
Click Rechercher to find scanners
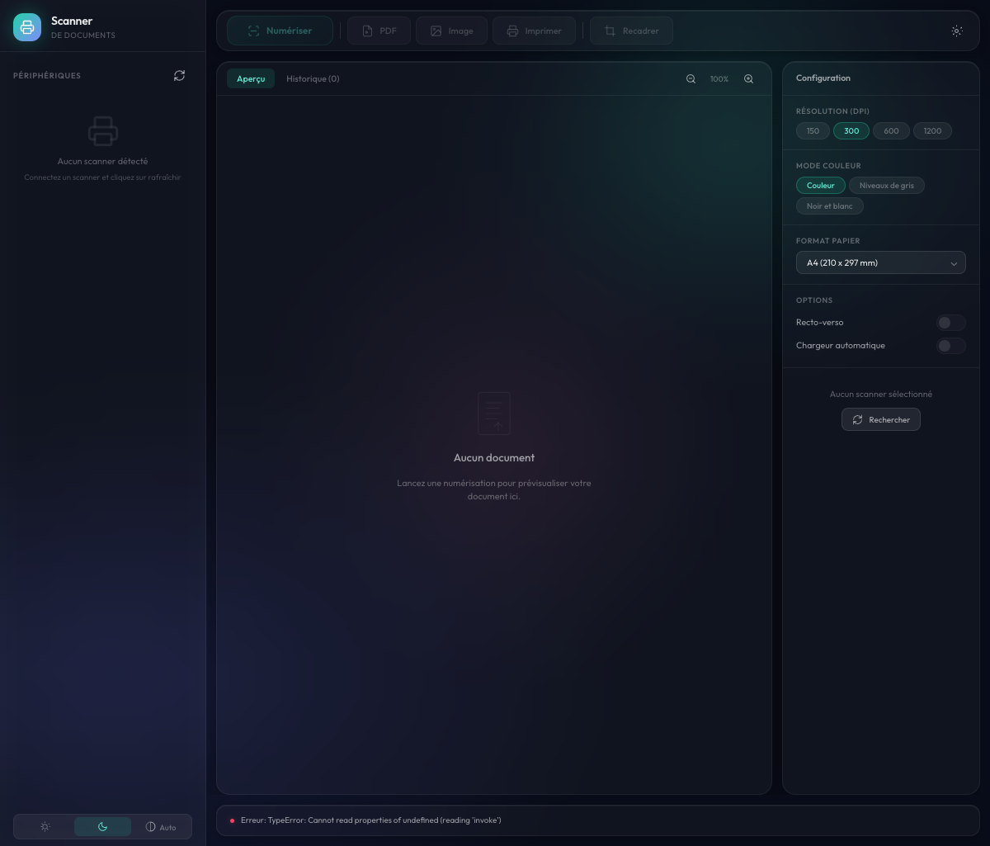coord(880,419)
